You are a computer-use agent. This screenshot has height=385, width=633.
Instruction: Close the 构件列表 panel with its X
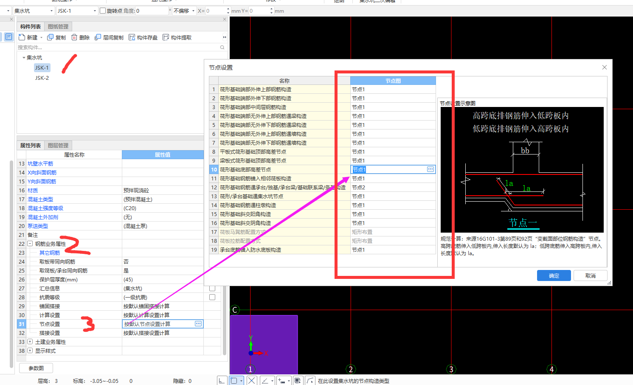[225, 19]
